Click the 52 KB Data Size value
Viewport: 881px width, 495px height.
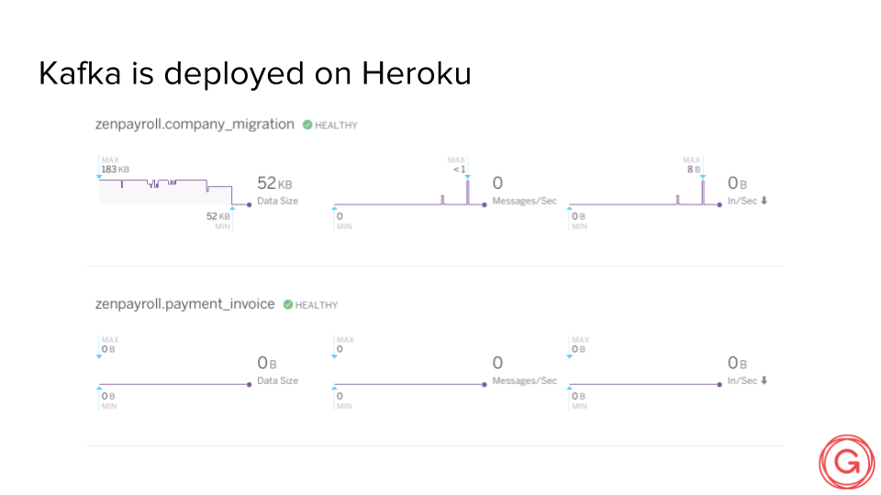(x=274, y=183)
